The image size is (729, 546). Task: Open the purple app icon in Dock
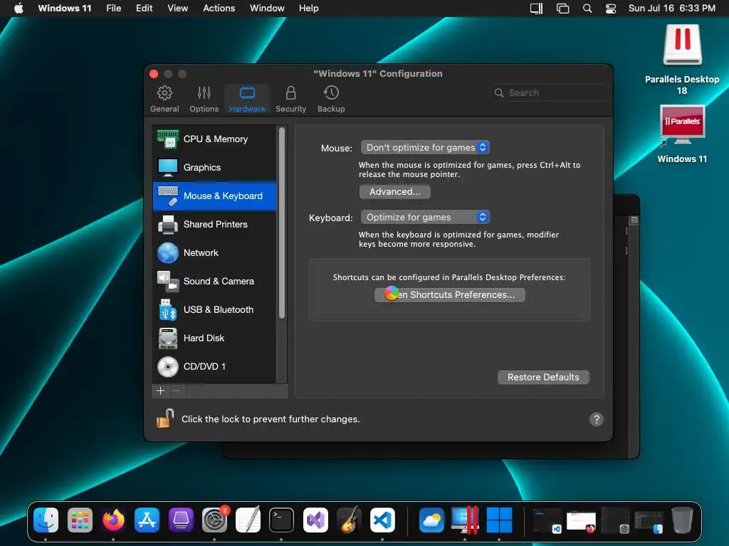(x=181, y=520)
